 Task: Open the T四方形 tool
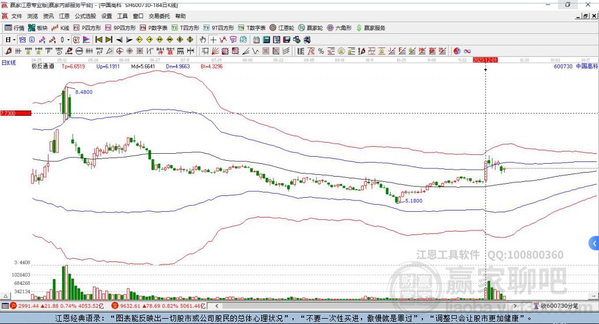(185, 28)
